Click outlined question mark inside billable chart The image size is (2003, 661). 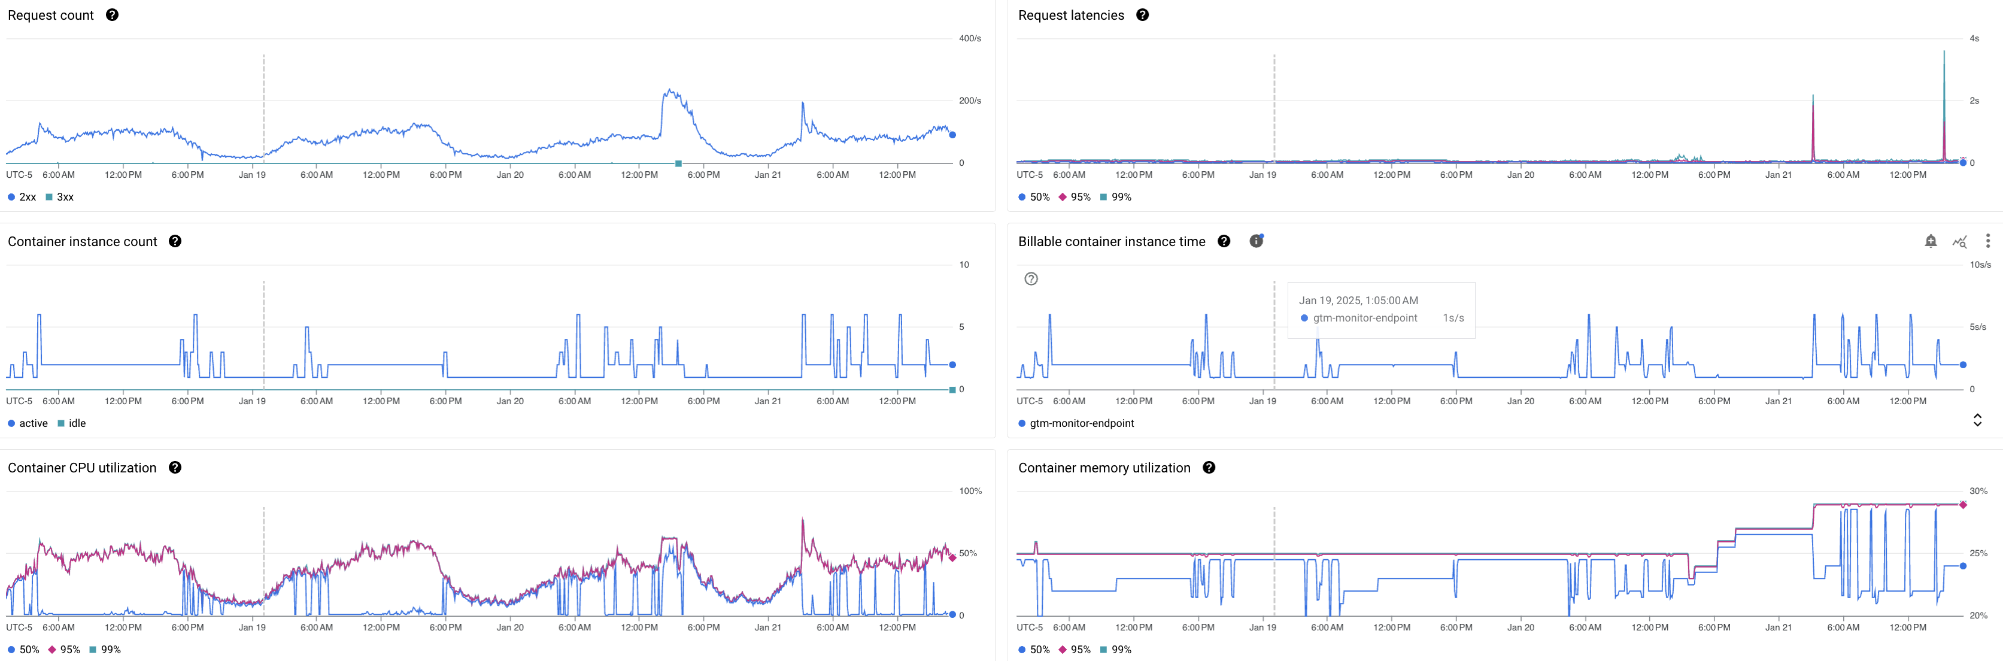[x=1031, y=279]
